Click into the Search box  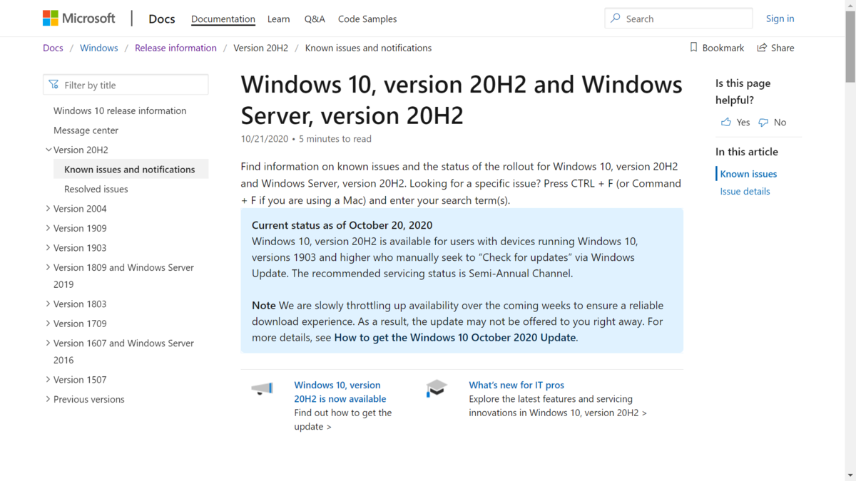[x=678, y=19]
